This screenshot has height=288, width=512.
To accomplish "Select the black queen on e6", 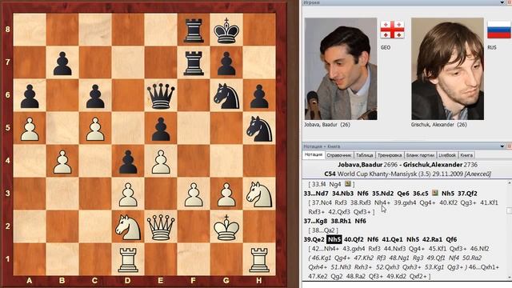I will pyautogui.click(x=161, y=95).
